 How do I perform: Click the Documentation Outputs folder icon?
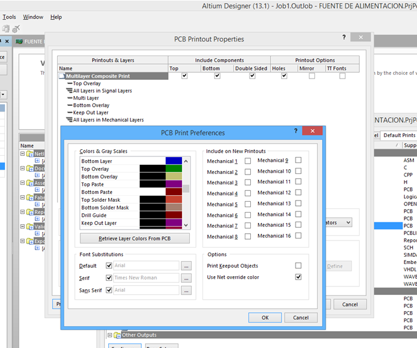(x=30, y=169)
